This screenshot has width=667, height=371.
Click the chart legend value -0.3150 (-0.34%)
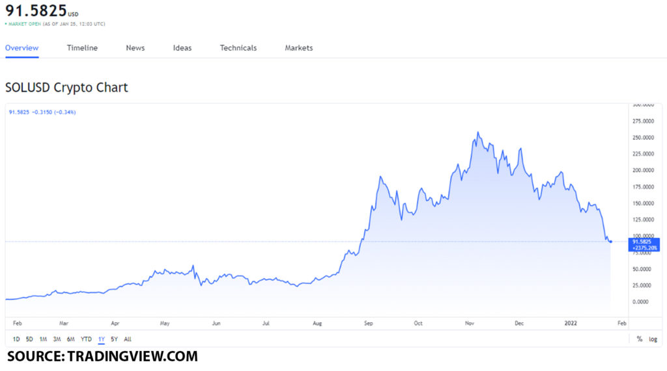(x=53, y=112)
